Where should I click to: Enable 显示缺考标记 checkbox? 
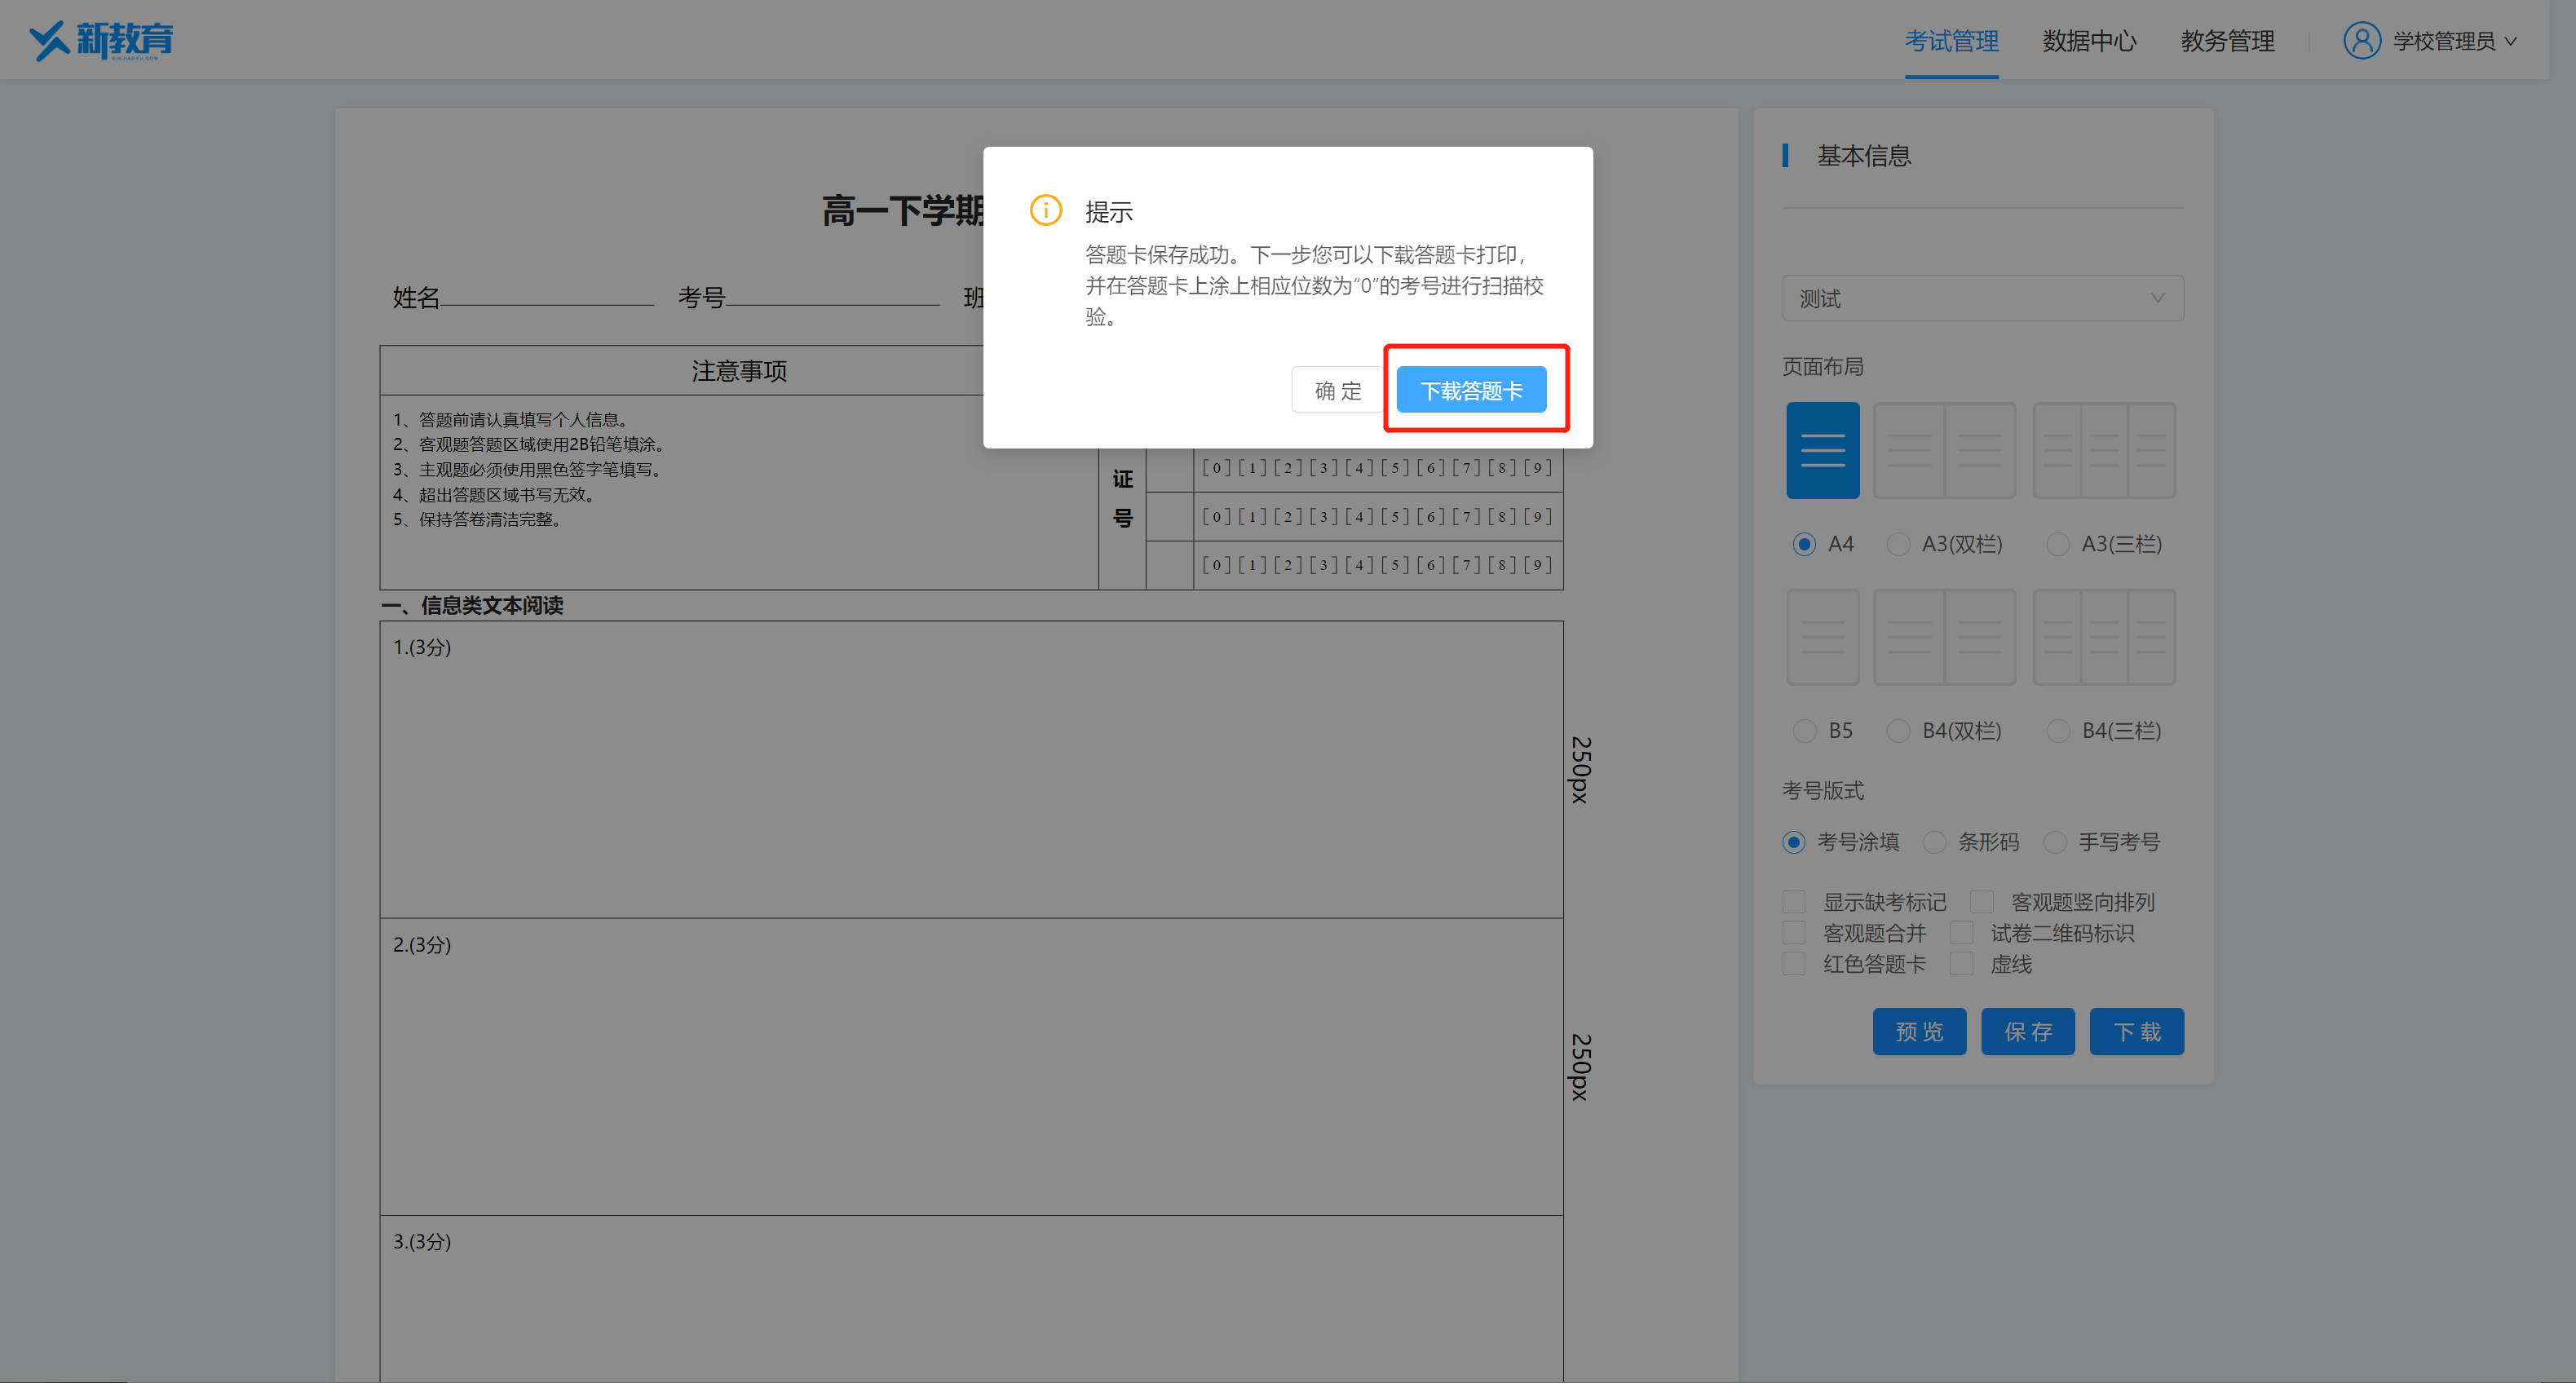pos(1794,902)
